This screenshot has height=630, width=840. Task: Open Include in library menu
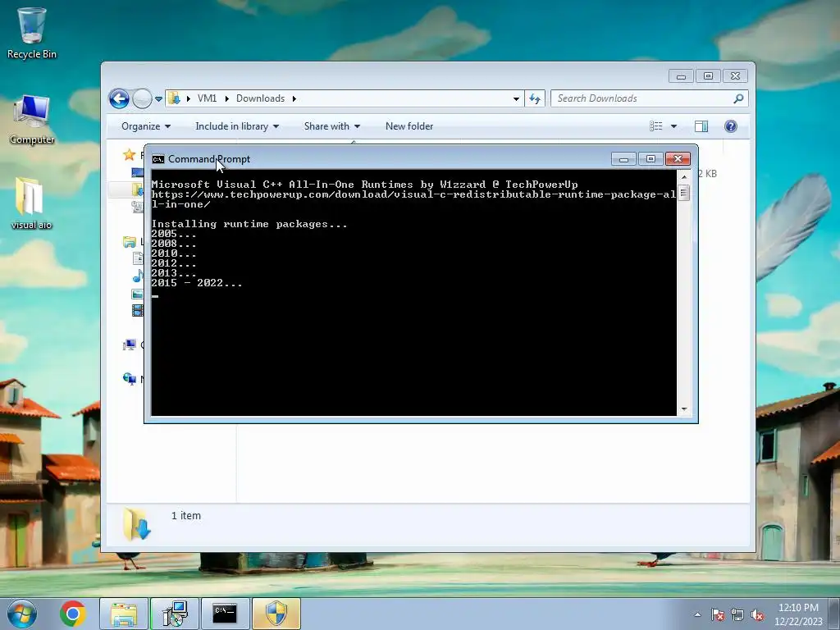(x=237, y=126)
